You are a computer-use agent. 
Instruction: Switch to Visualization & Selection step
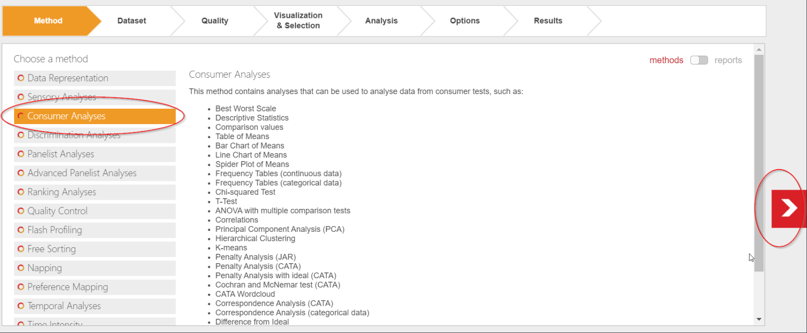(298, 21)
